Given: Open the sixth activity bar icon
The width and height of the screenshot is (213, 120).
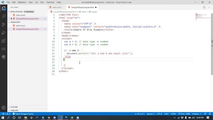Looking at the screenshot, I should 4,49.
